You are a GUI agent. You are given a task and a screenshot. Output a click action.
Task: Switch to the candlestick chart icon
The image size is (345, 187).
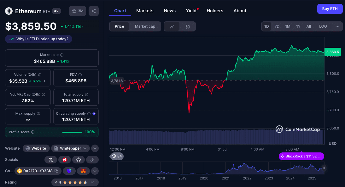click(187, 26)
